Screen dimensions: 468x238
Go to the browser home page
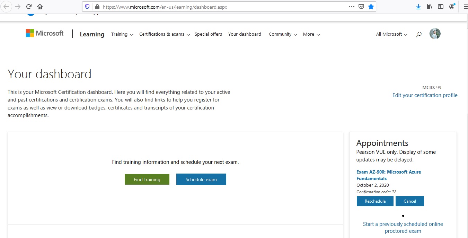[x=39, y=6]
